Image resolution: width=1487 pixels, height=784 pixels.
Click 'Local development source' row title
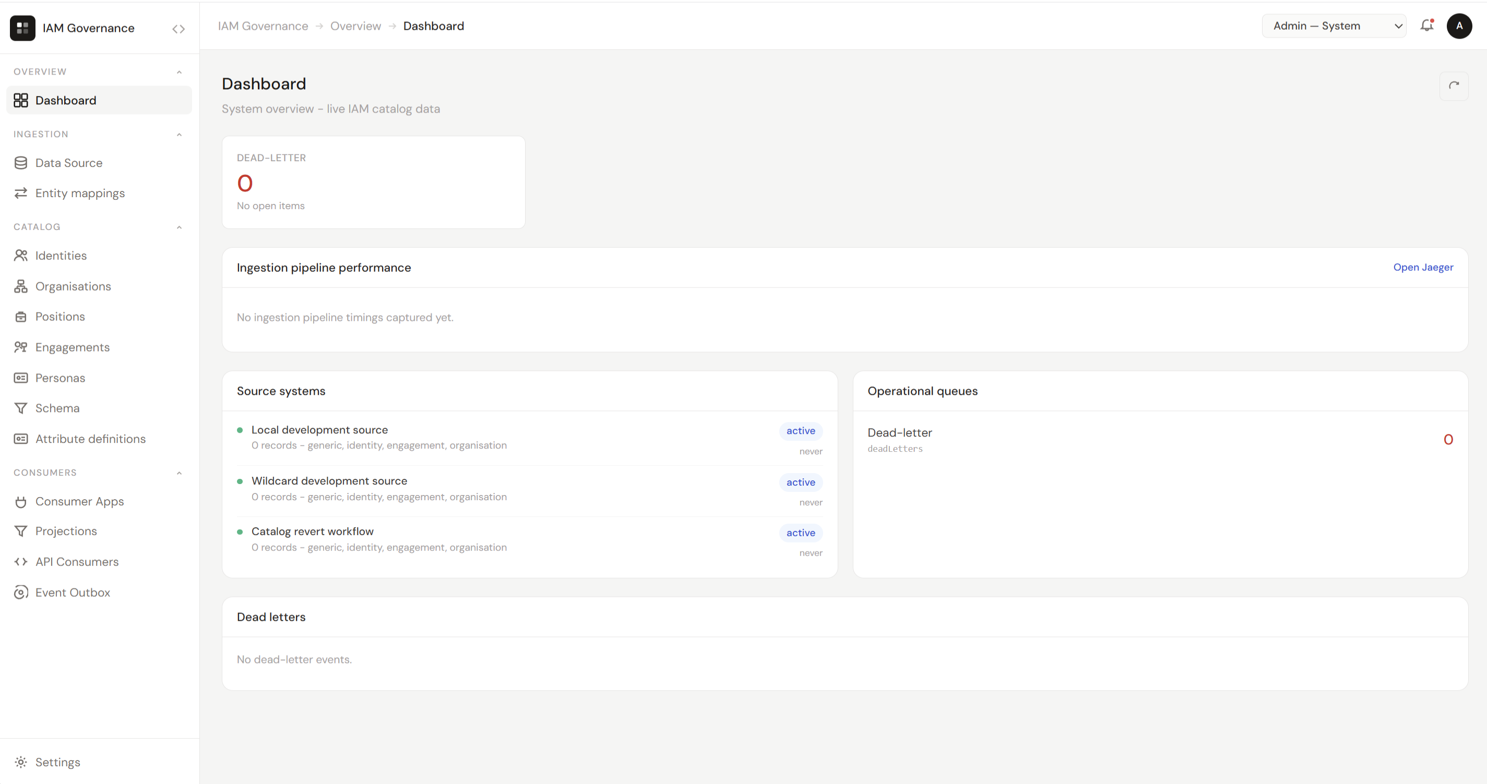coord(319,430)
